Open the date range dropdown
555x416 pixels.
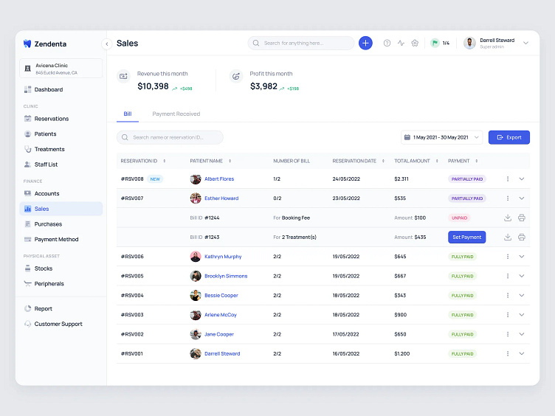[442, 137]
